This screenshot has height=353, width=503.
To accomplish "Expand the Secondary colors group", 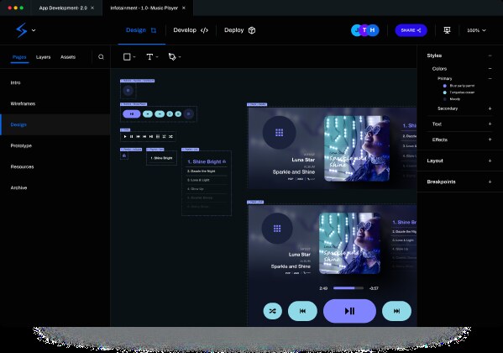I will (x=490, y=108).
